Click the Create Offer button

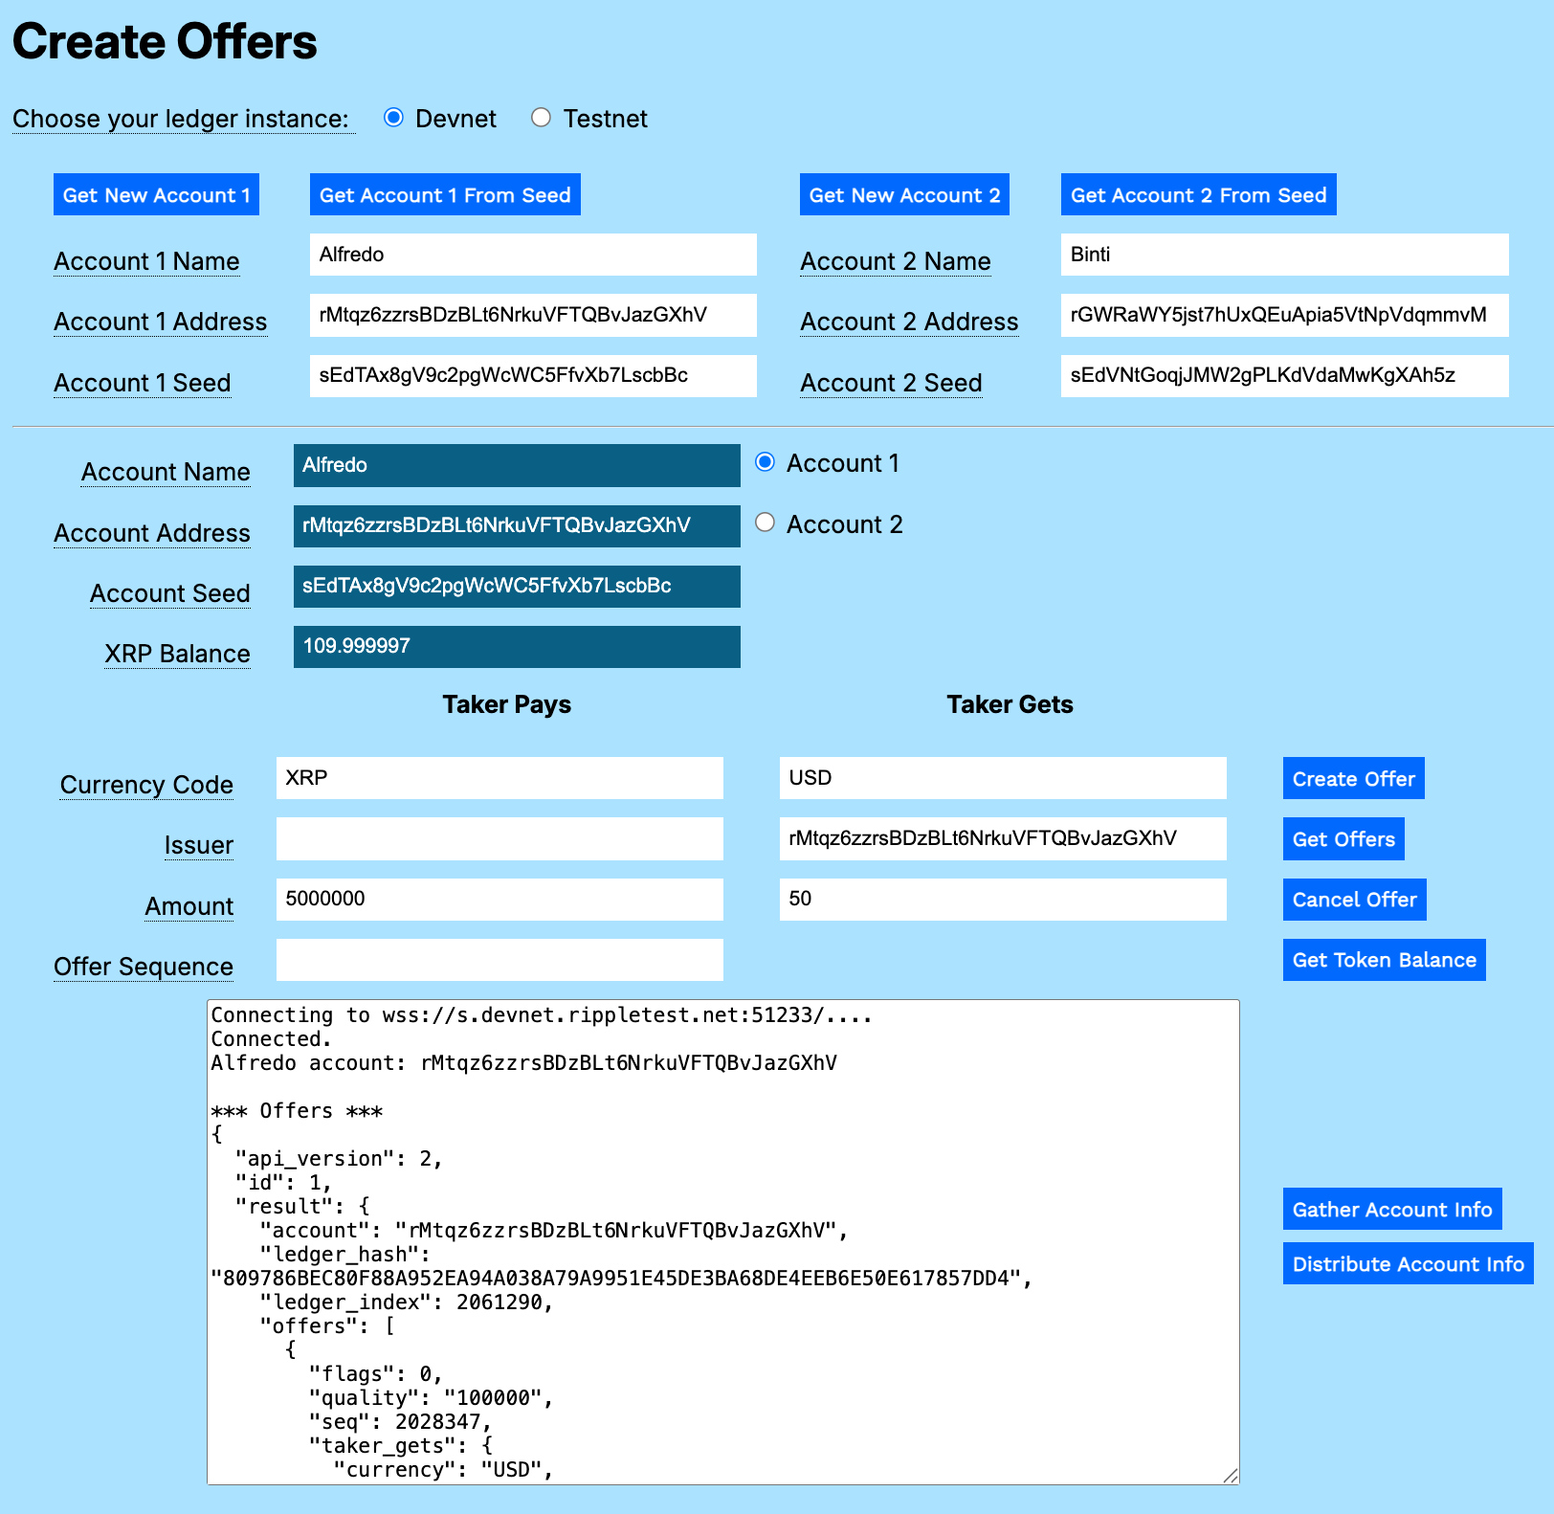tap(1353, 779)
